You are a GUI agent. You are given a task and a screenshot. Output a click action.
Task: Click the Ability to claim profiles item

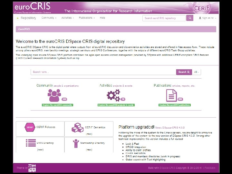(138, 150)
